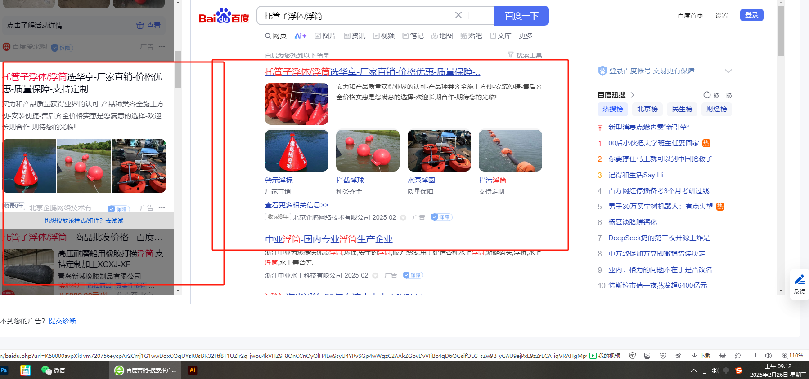Click the 拦截浮球 caption link

[x=350, y=181]
